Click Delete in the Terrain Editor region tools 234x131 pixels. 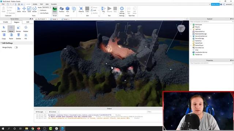pos(18,36)
